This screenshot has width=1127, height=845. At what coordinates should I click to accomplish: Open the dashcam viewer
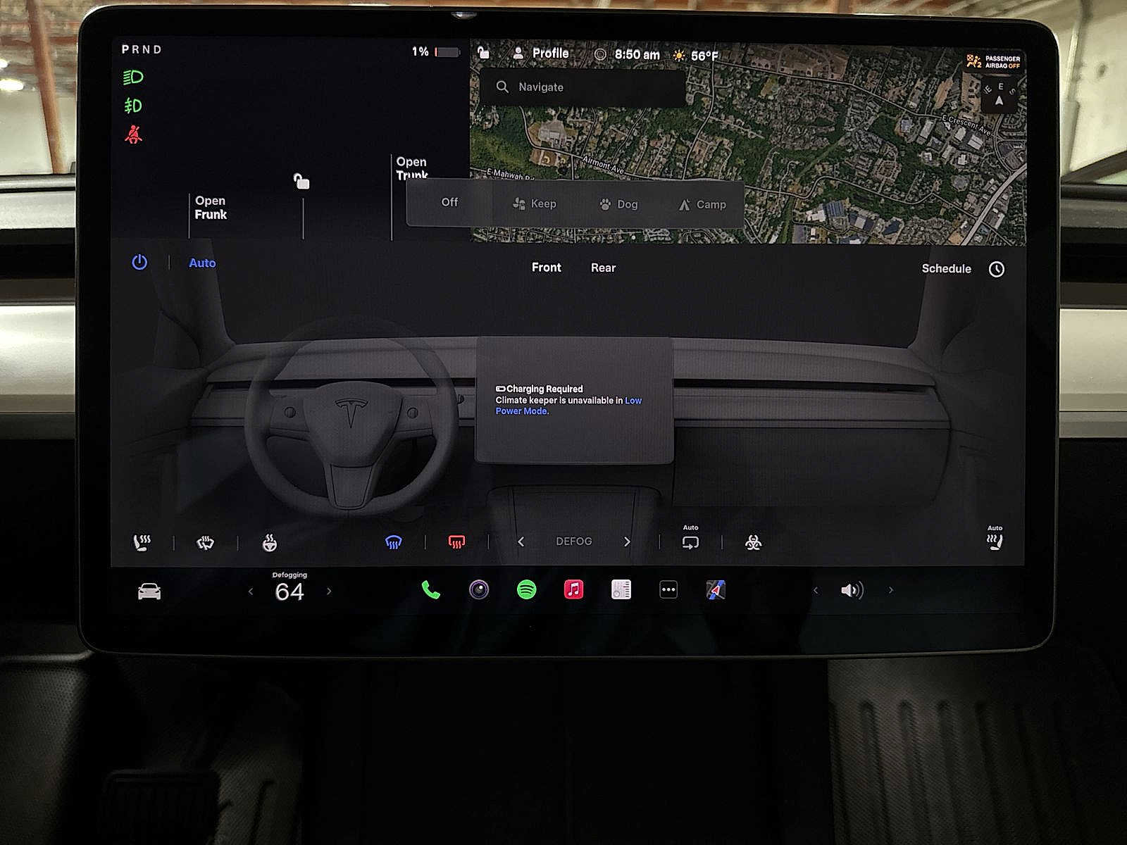[x=479, y=590]
